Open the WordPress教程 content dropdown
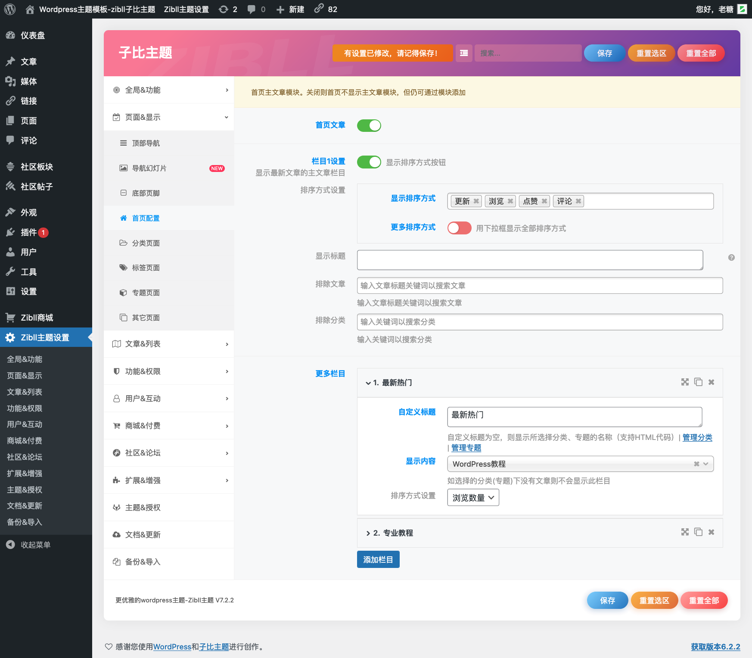This screenshot has width=752, height=658. pos(580,464)
